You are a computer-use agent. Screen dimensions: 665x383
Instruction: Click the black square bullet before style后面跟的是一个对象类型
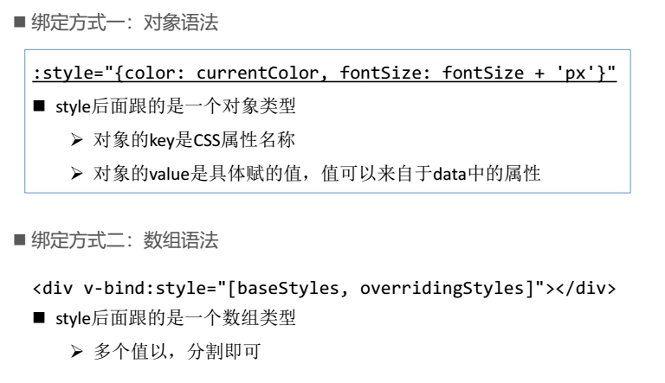coord(39,107)
